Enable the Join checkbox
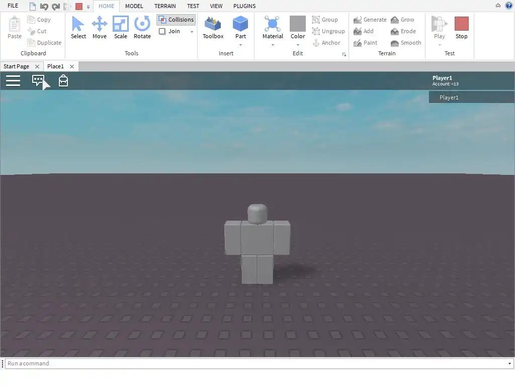The height and width of the screenshot is (386, 515). [162, 31]
